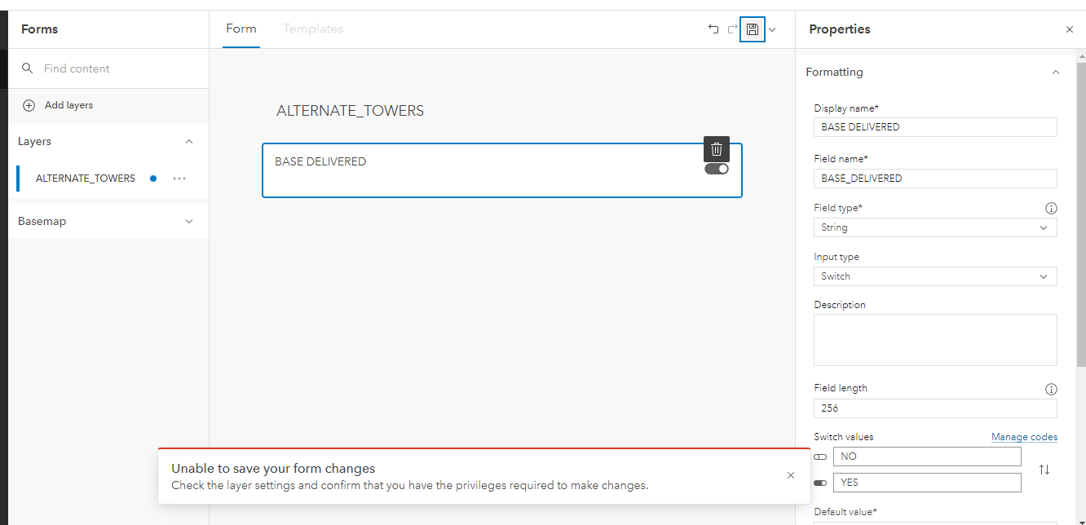Image resolution: width=1086 pixels, height=525 pixels.
Task: Delete the BASE DELIVERED form element
Action: pos(717,149)
